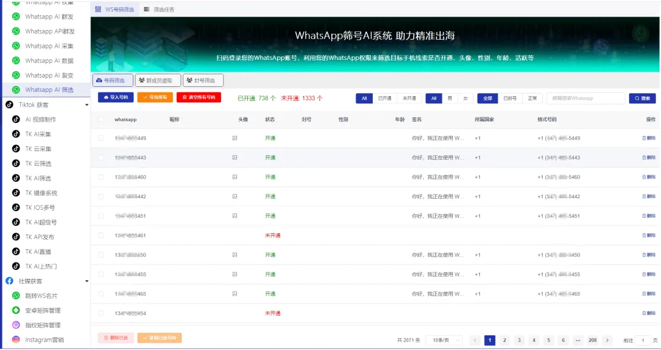Click the TK AI采集 icon
This screenshot has height=350, width=661.
tap(16, 133)
